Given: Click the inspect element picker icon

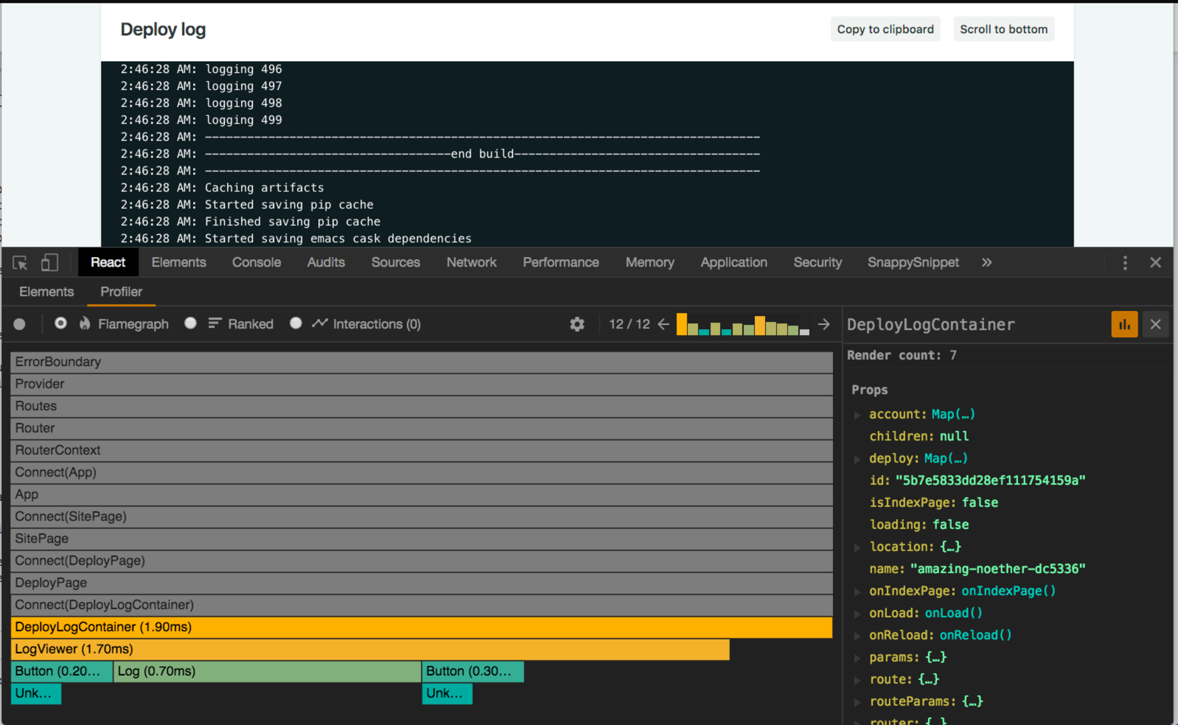Looking at the screenshot, I should (20, 263).
